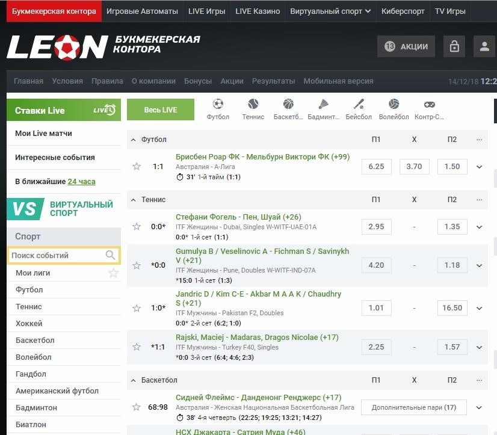Expand markets for Rajski - Madaras match

click(x=479, y=347)
